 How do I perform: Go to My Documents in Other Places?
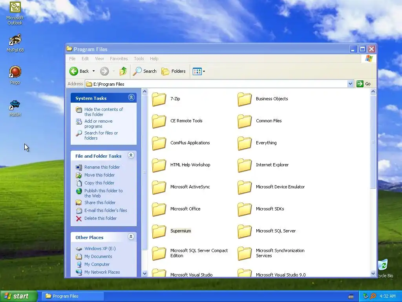[x=98, y=256]
